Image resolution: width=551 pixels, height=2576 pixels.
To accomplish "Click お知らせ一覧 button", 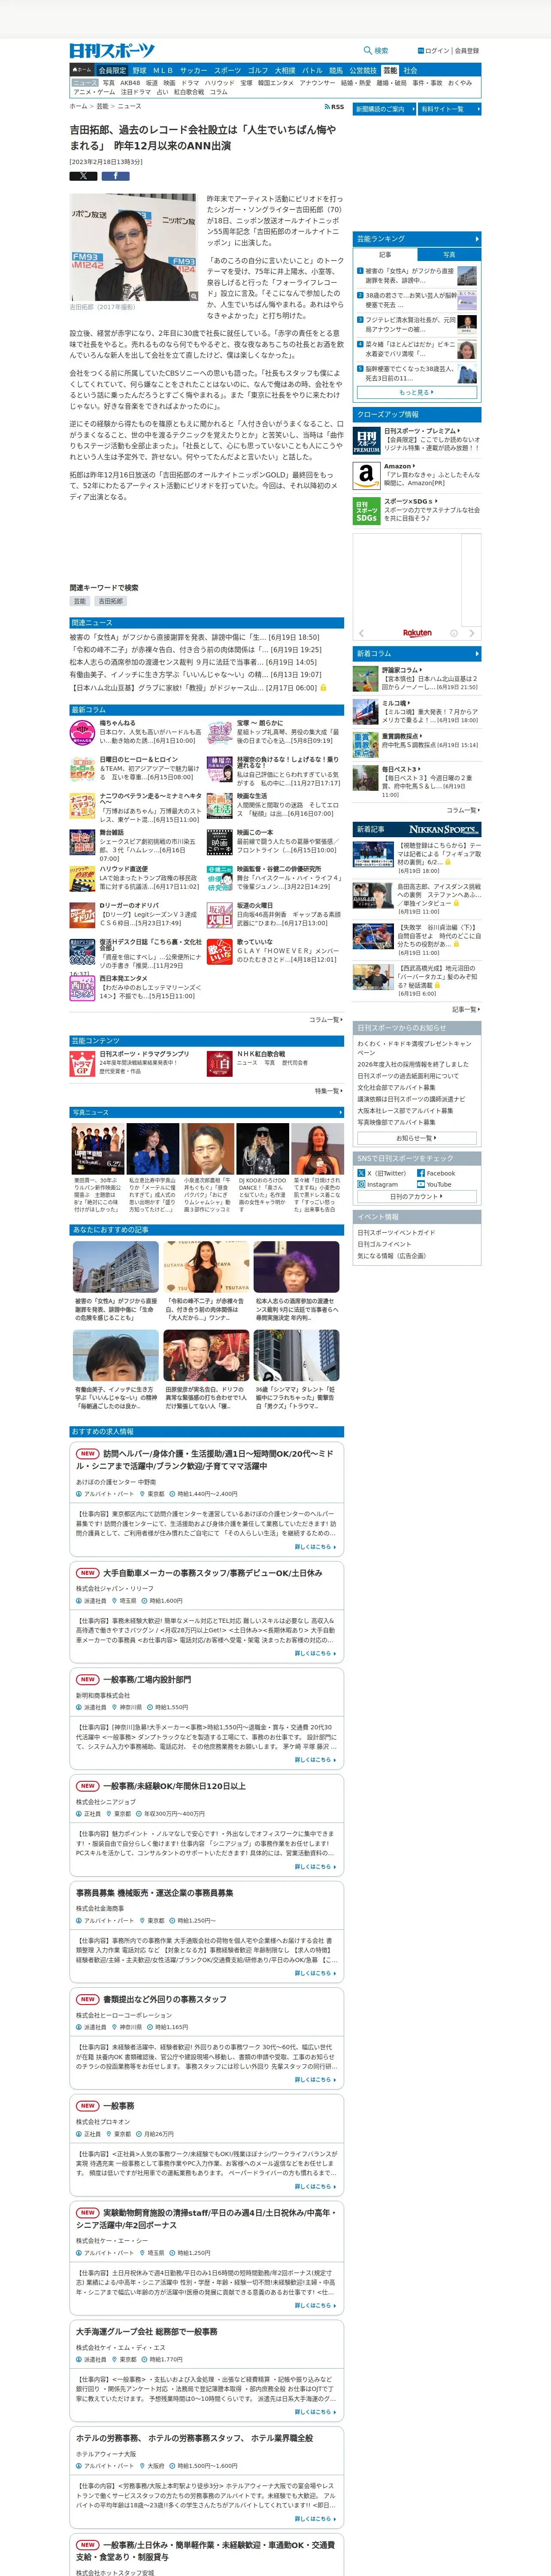I will click(x=417, y=1138).
